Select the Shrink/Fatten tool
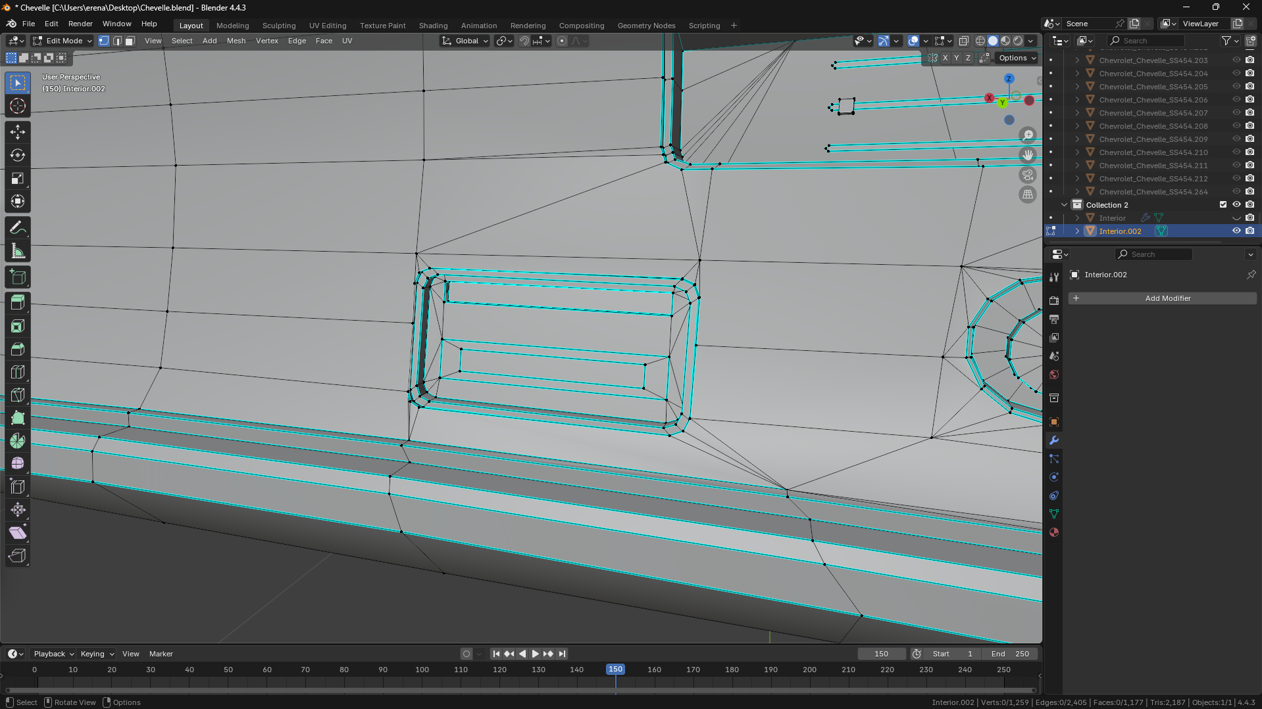 pos(18,510)
